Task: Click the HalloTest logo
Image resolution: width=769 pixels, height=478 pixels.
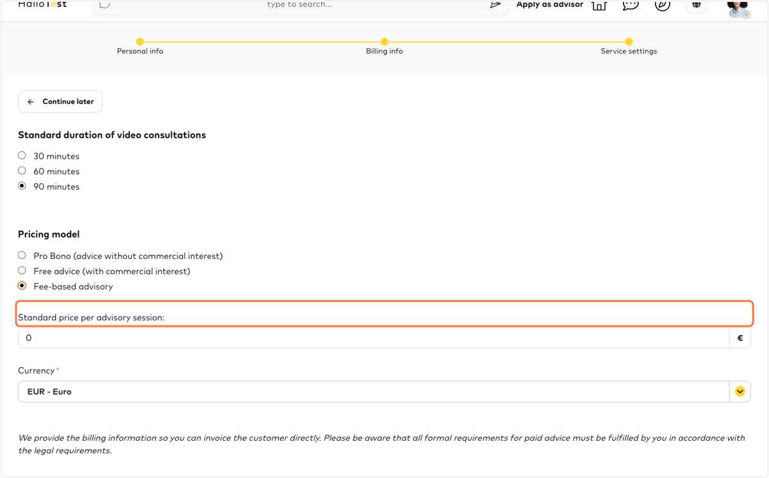Action: pos(42,4)
